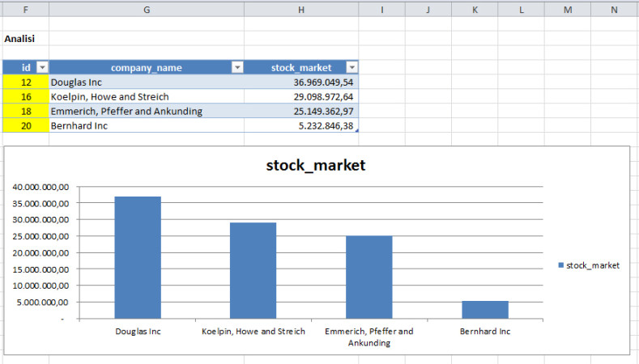This screenshot has height=364, width=639.
Task: Select the chart title stock_market
Action: [x=316, y=166]
